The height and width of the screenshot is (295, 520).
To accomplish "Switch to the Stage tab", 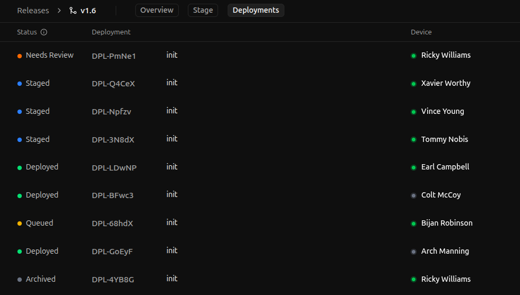I will [x=203, y=11].
